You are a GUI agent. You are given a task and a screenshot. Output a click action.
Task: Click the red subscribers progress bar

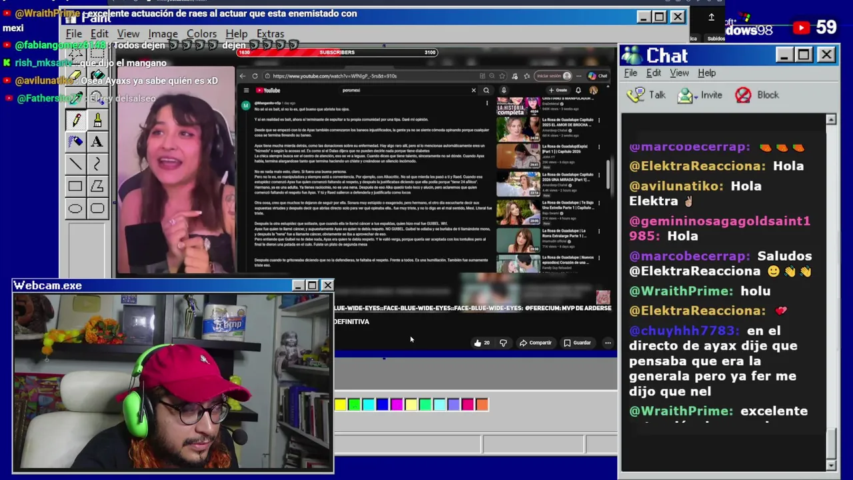[x=337, y=53]
